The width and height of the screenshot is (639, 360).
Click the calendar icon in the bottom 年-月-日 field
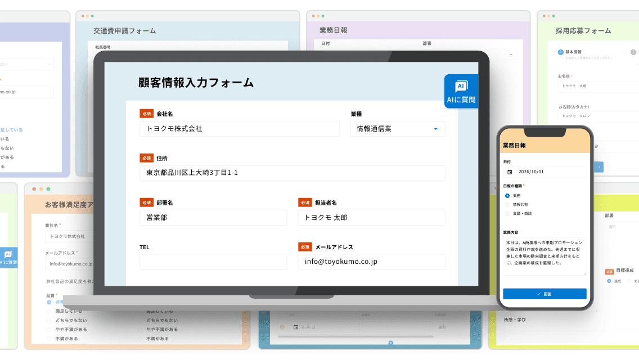296,327
